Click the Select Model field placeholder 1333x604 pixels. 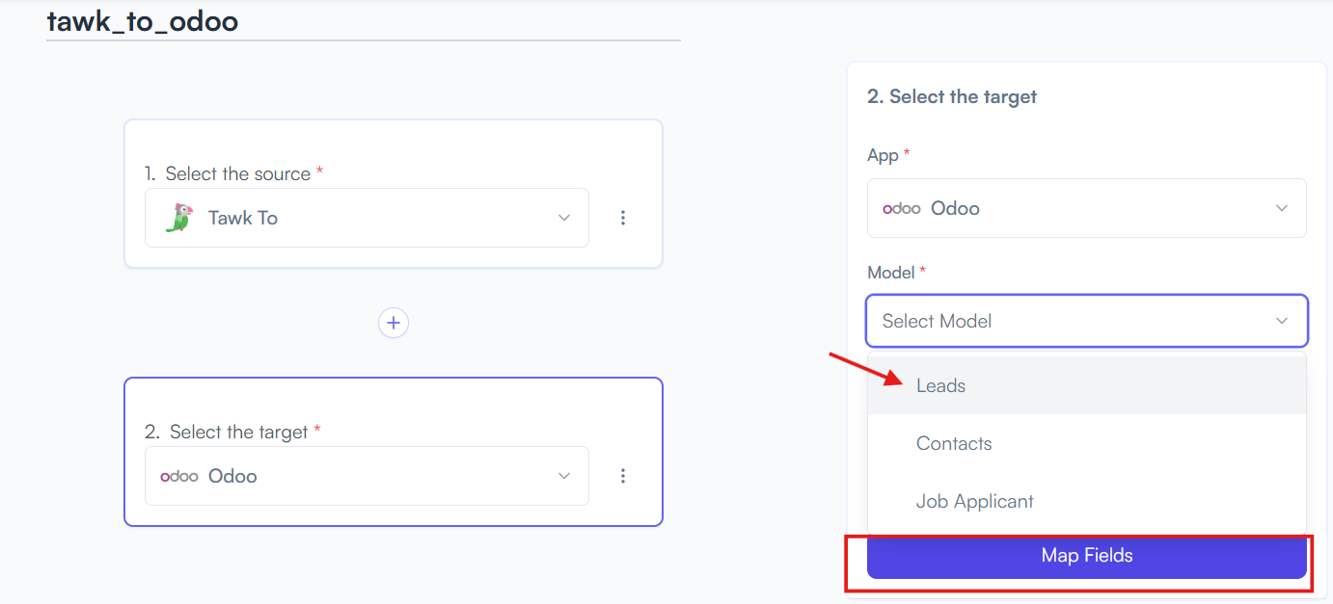tap(937, 321)
